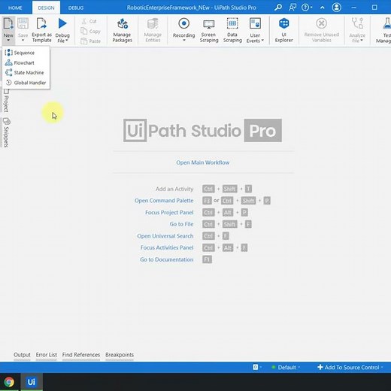
Task: Open Manage Packages
Action: click(x=122, y=30)
